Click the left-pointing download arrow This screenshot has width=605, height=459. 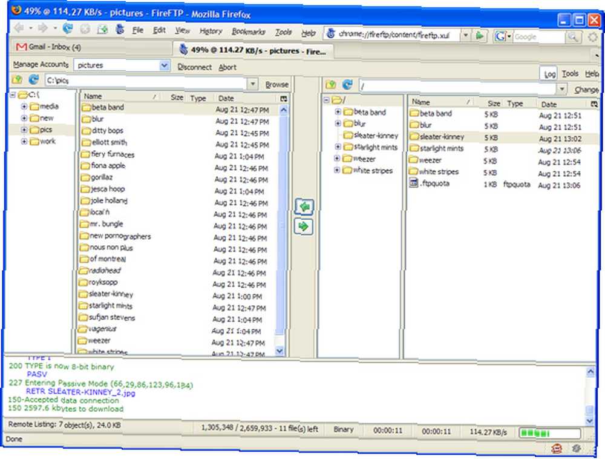pyautogui.click(x=304, y=207)
